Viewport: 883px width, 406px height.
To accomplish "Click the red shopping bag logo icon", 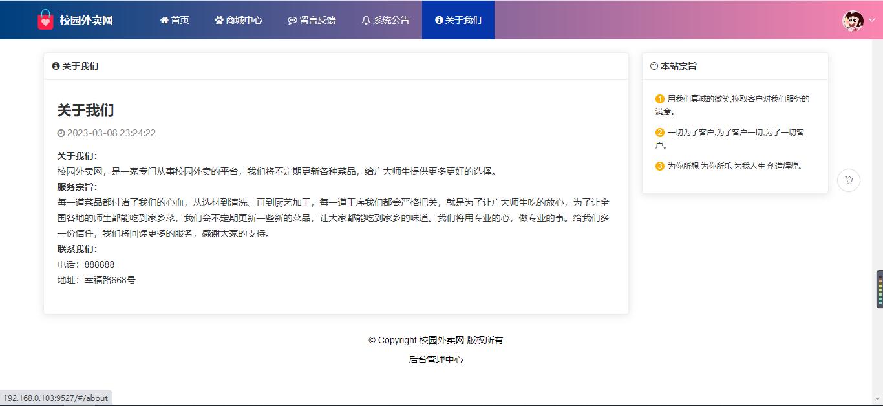I will (x=45, y=20).
